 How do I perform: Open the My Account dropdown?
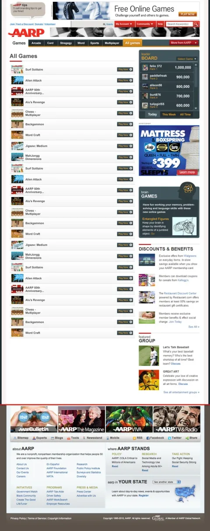124,24
